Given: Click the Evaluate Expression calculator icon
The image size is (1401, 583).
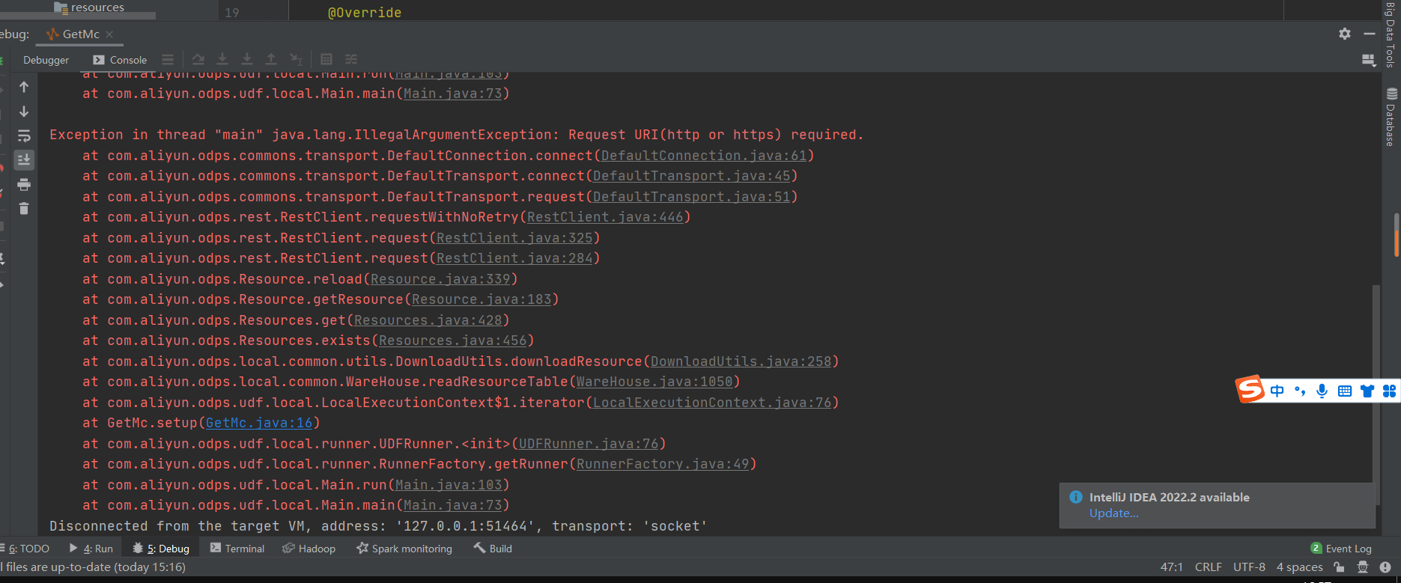Looking at the screenshot, I should pyautogui.click(x=326, y=60).
